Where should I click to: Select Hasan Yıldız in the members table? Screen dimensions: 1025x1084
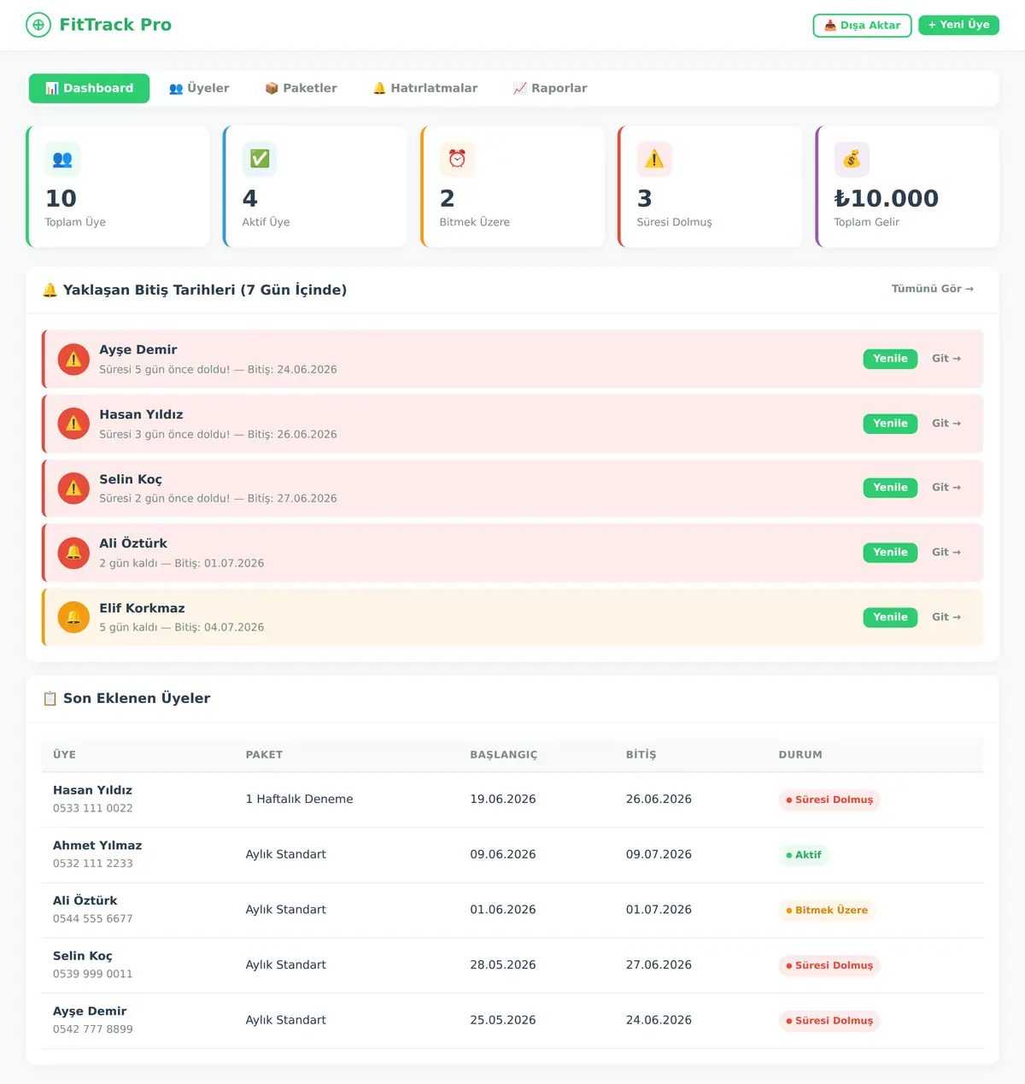tap(92, 791)
